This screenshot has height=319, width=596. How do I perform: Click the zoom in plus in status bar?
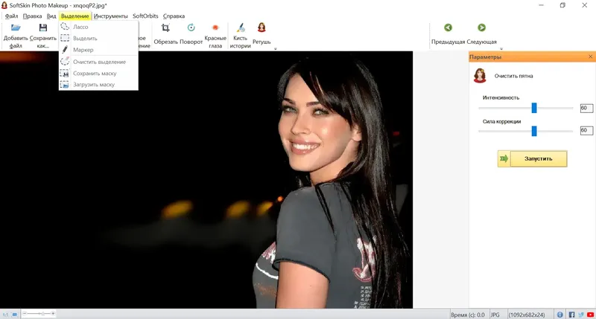point(53,314)
